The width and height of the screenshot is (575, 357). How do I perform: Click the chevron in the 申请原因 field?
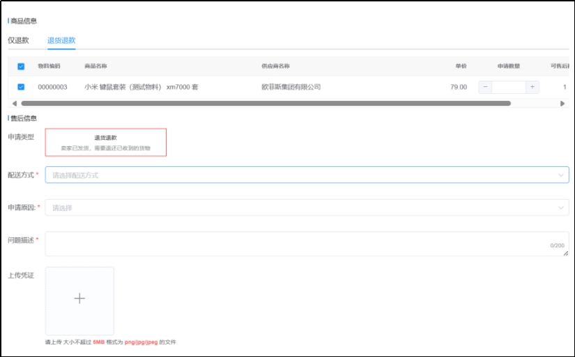560,208
